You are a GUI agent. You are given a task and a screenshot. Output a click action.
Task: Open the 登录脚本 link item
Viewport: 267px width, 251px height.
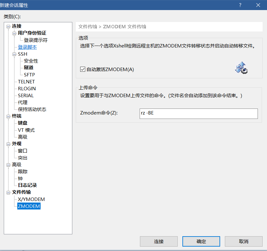pyautogui.click(x=27, y=47)
